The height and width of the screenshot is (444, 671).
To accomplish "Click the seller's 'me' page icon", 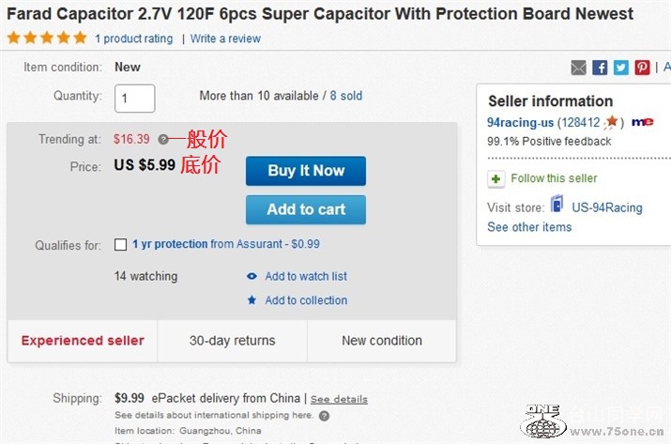I will tap(642, 122).
